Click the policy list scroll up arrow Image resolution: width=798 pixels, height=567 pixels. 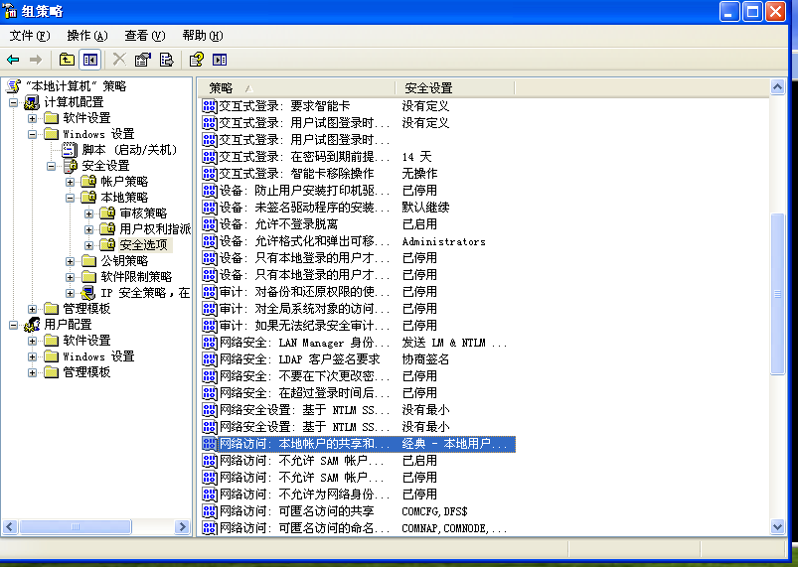(777, 87)
